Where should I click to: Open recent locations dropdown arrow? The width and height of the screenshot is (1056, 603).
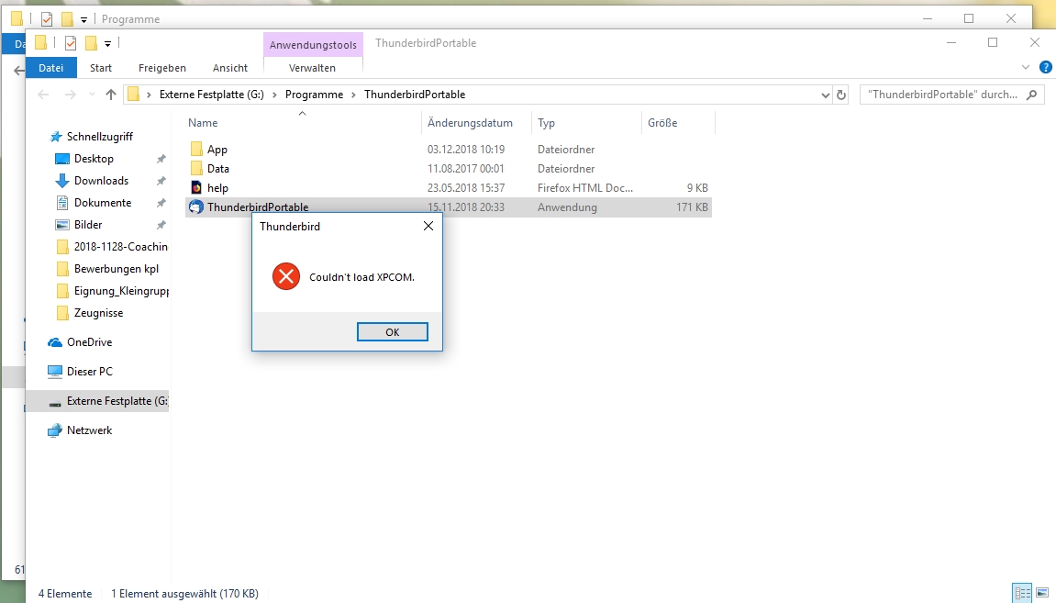tap(92, 95)
